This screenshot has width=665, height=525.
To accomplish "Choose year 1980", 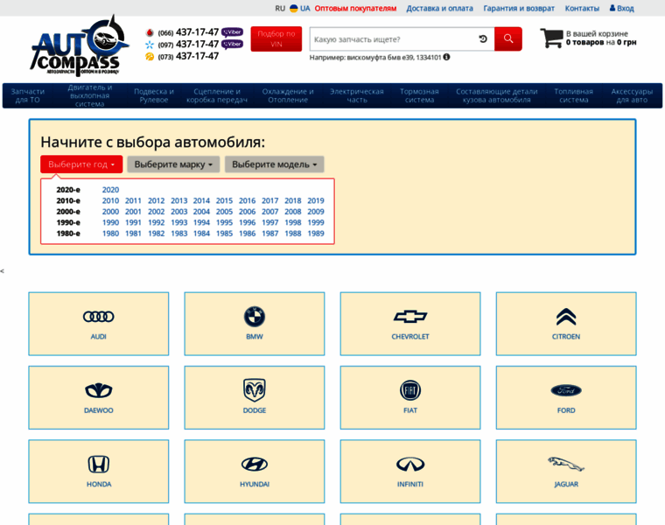I will (110, 234).
